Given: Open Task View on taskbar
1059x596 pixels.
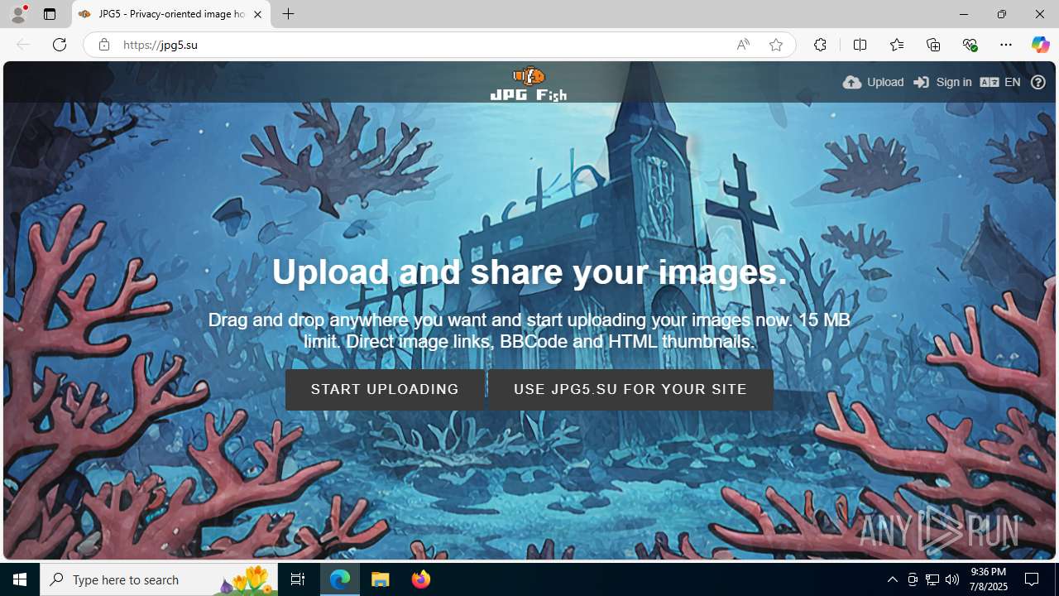Looking at the screenshot, I should [x=298, y=579].
